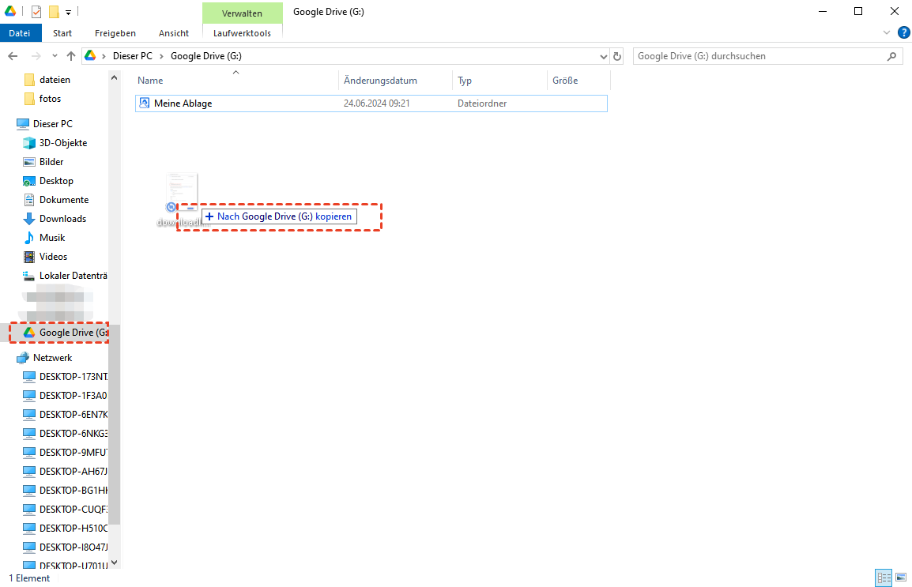Image resolution: width=912 pixels, height=587 pixels.
Task: Sort by the Name column header
Action: coord(236,81)
